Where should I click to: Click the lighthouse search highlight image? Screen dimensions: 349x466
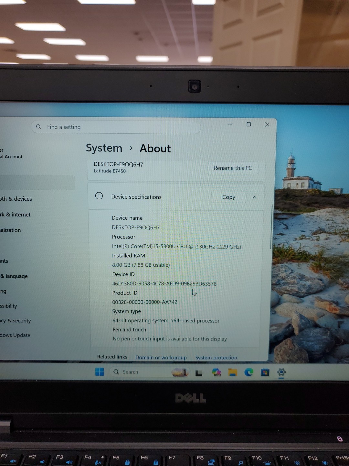click(x=180, y=372)
